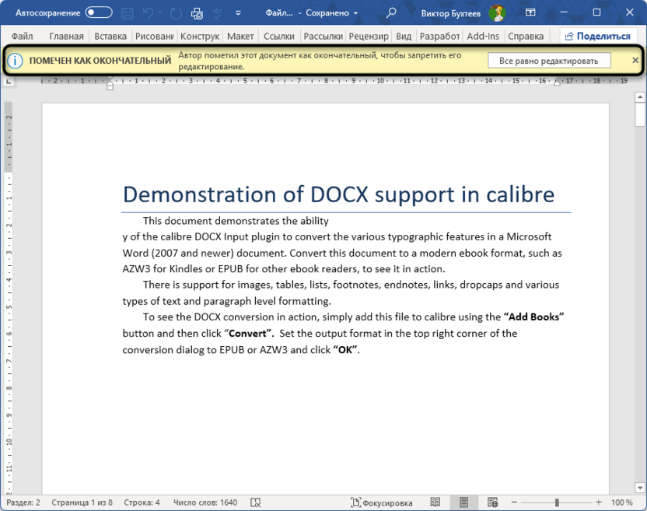
Task: Click the Поделиться share button
Action: [x=597, y=36]
